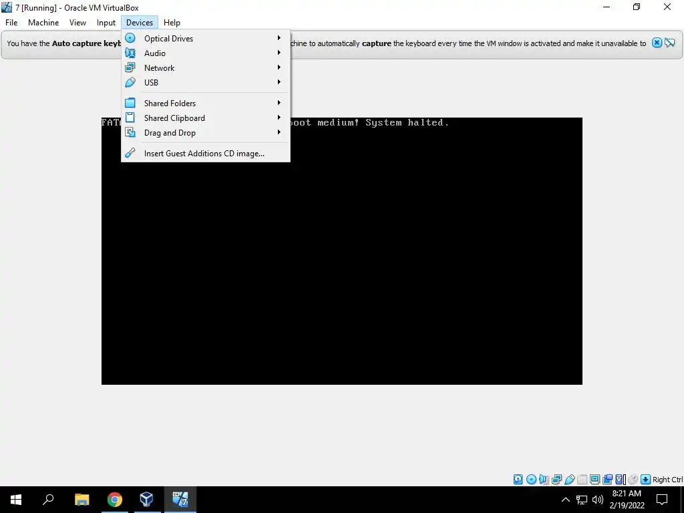This screenshot has width=684, height=513.
Task: Open the File menu
Action: (x=11, y=23)
